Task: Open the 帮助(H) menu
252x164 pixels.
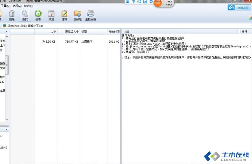Action: [28, 6]
